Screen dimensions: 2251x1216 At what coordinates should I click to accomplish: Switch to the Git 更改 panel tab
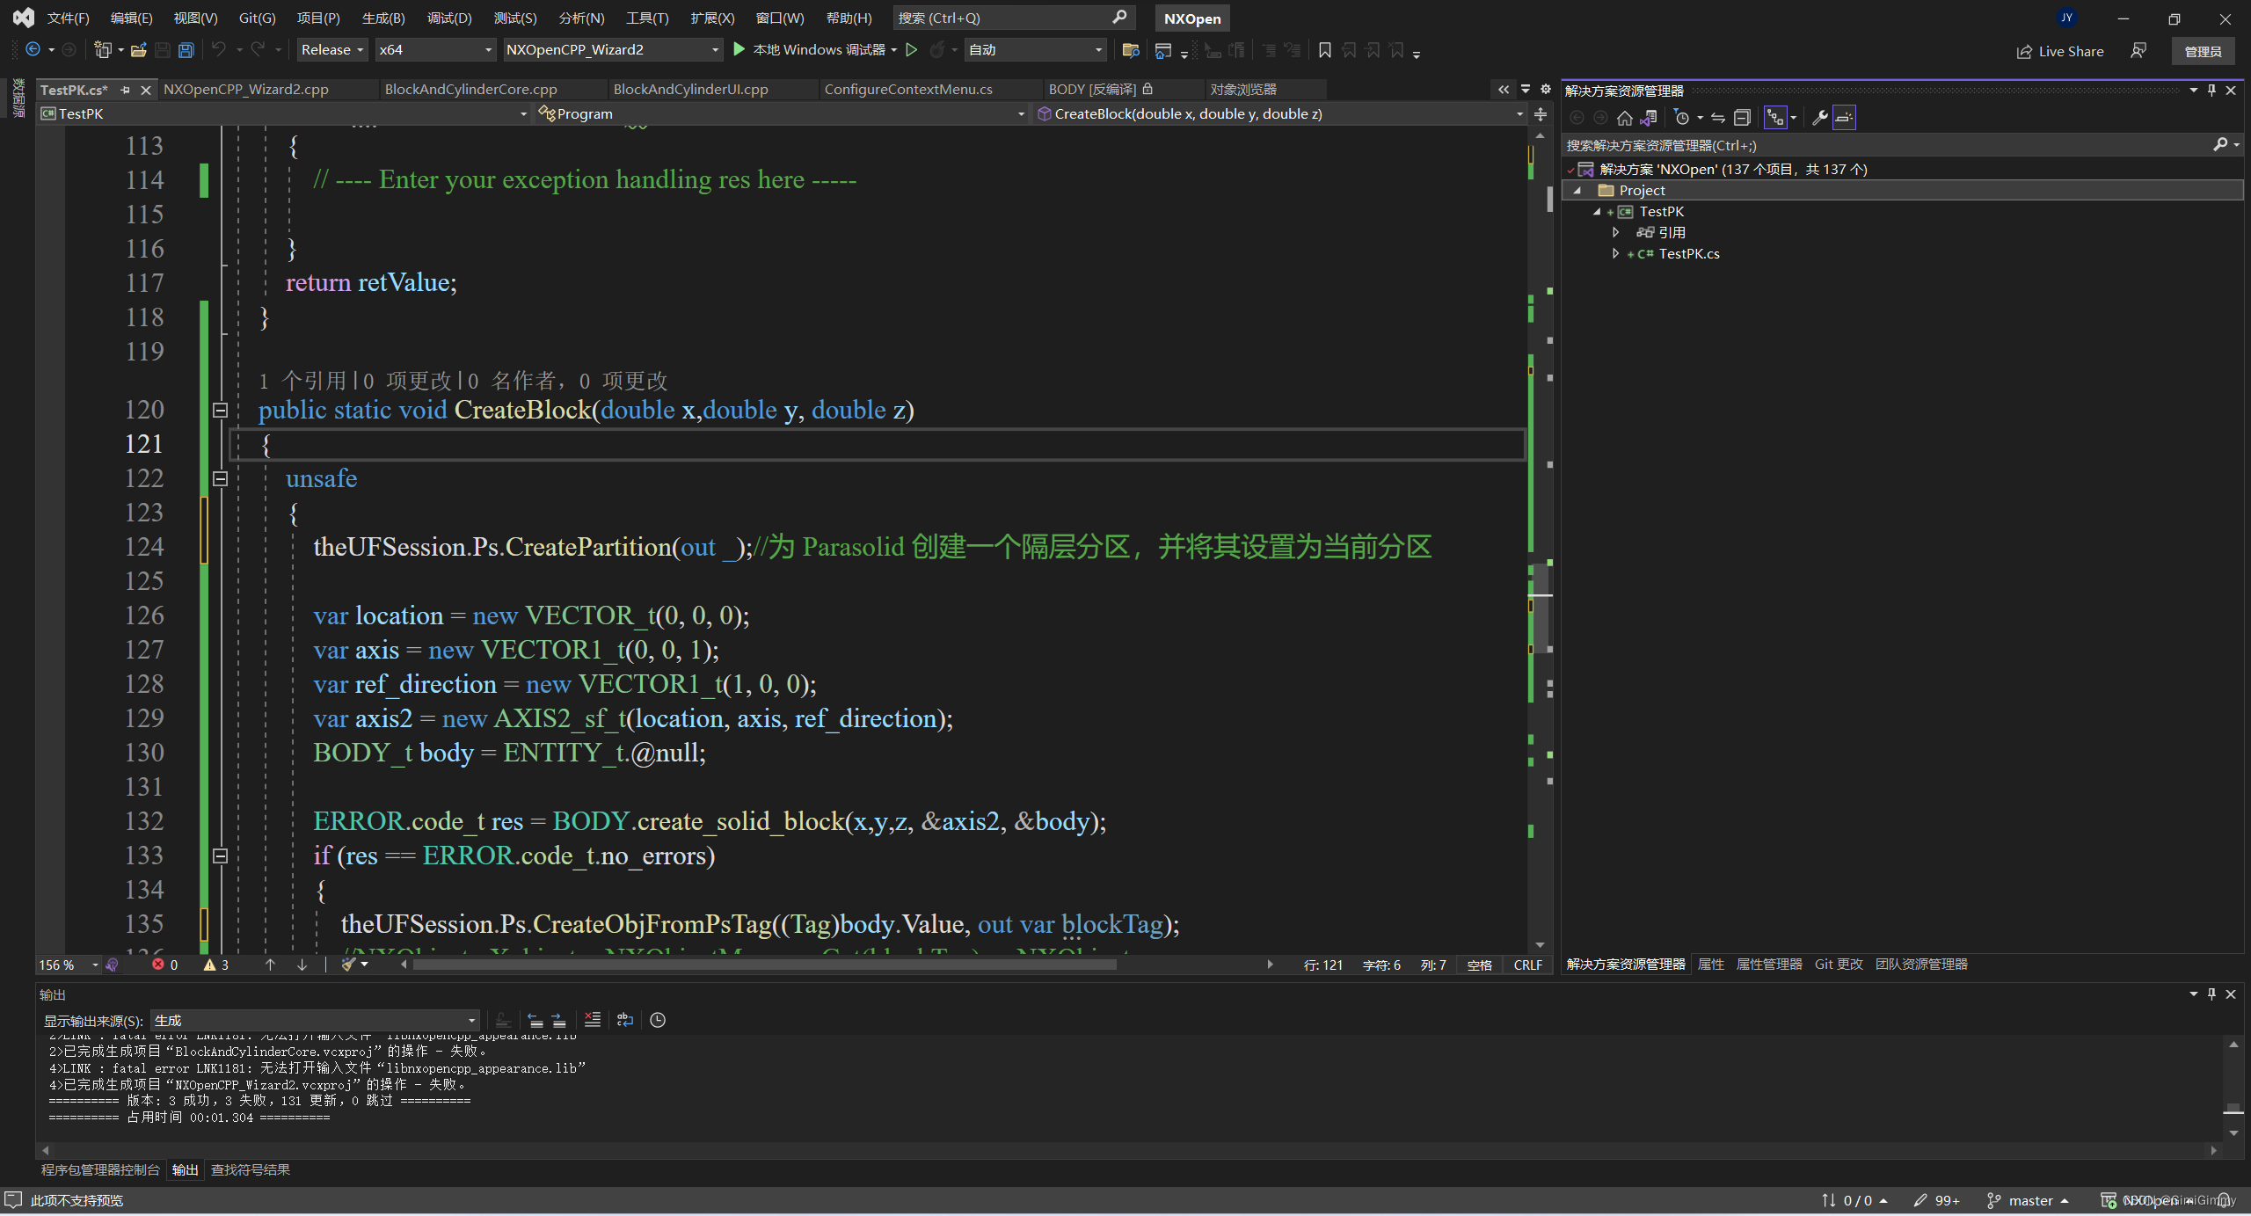pyautogui.click(x=1838, y=964)
